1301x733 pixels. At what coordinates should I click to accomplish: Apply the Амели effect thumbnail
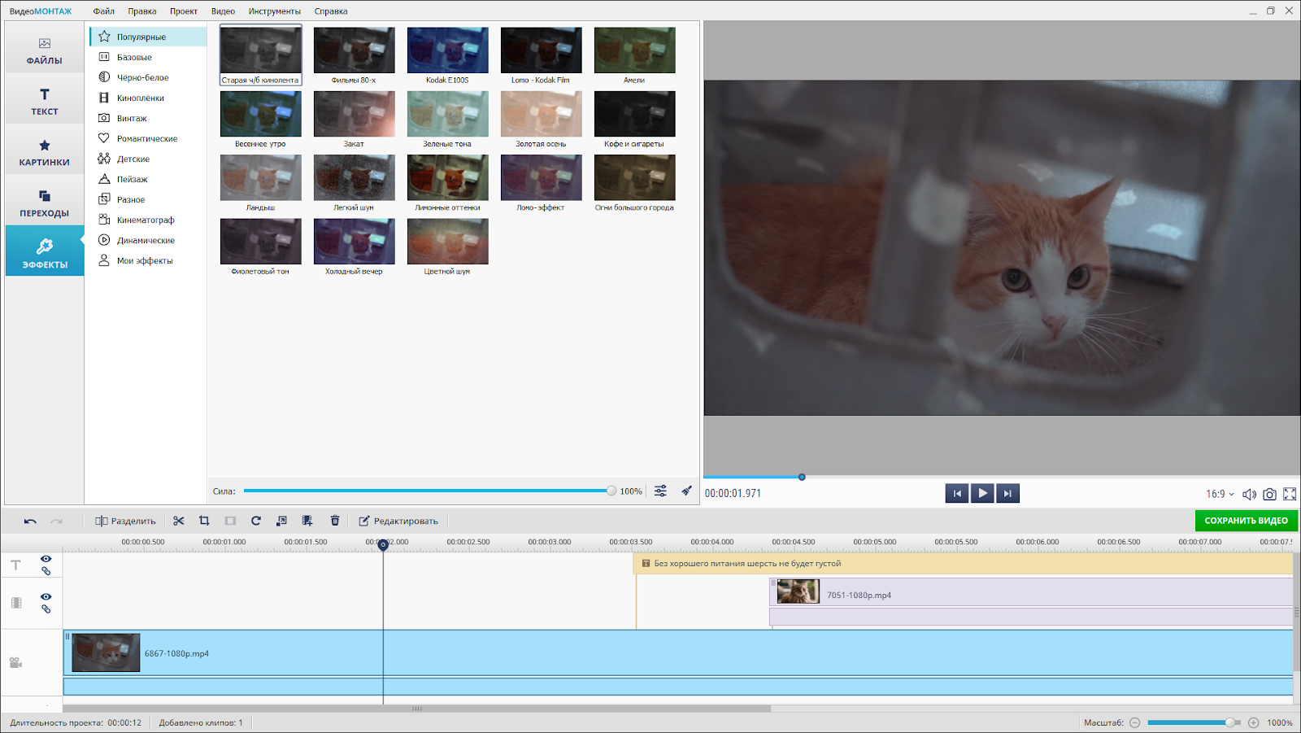tap(634, 50)
